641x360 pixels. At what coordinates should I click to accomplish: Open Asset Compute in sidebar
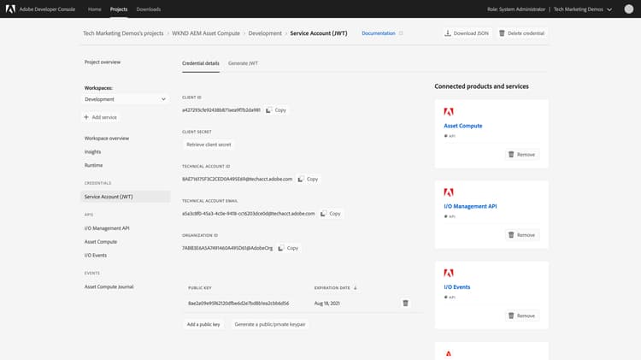[101, 242]
